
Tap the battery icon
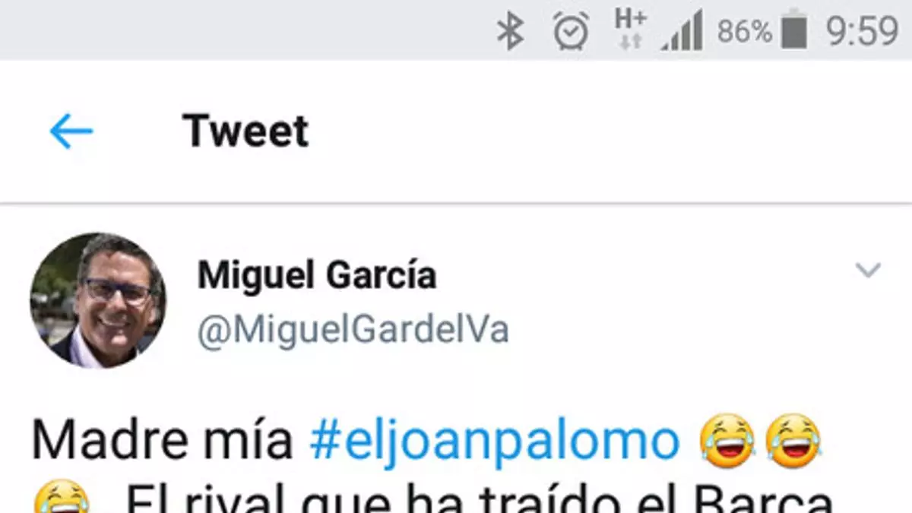[x=793, y=31]
